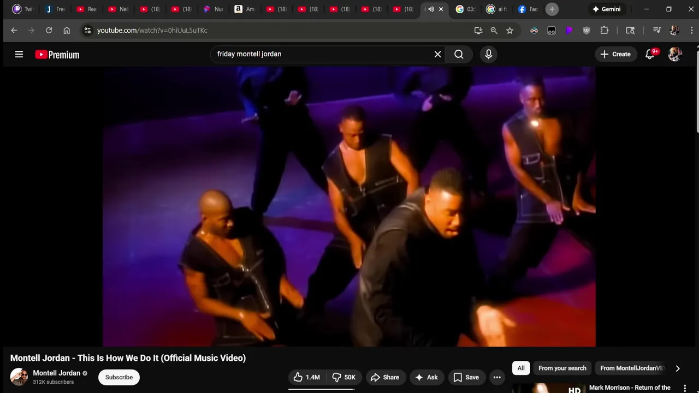Click the Mark Morrison video thumbnail
This screenshot has height=393, width=699.
point(548,388)
